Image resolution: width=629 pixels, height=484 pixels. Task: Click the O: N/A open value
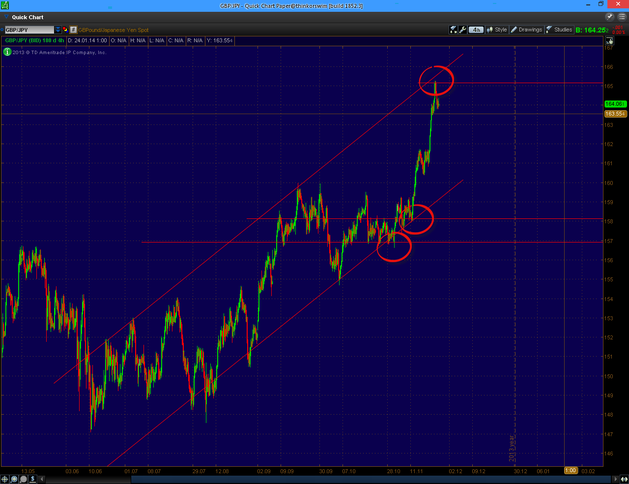118,41
